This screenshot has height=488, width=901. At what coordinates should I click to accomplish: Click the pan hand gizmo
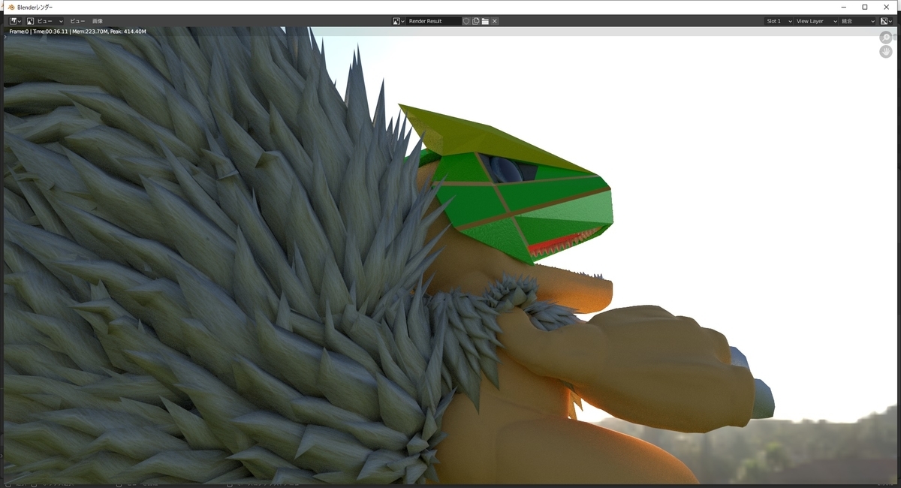pos(886,52)
